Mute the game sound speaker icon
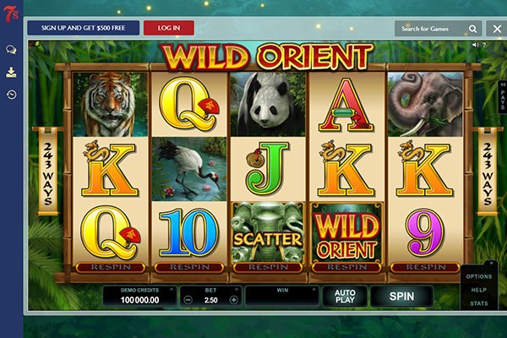Viewport: 507px width, 338px height. click(x=475, y=45)
